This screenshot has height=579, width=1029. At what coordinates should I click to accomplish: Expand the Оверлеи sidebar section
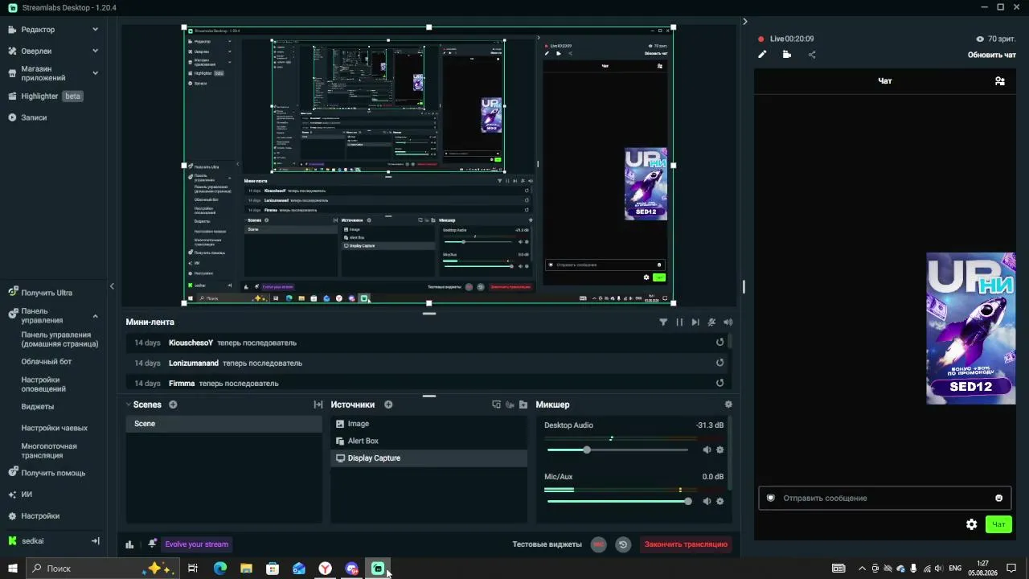[x=95, y=51]
